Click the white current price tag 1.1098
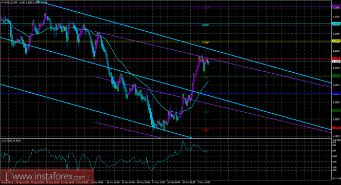 (336, 61)
